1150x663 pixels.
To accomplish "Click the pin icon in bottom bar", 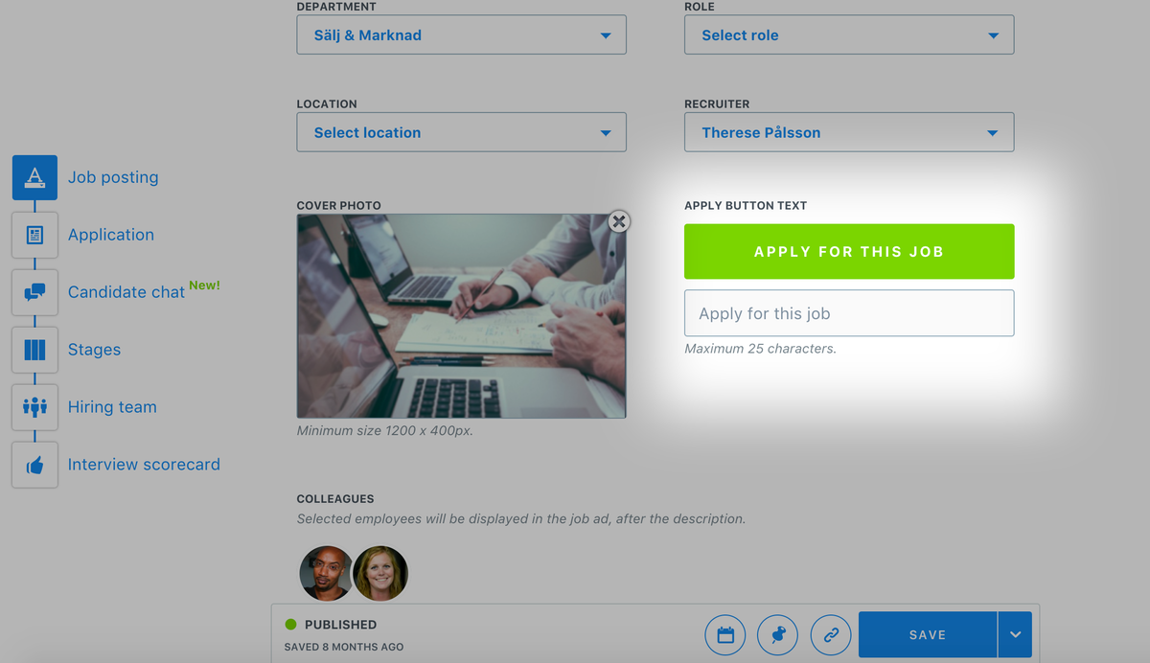I will (777, 634).
